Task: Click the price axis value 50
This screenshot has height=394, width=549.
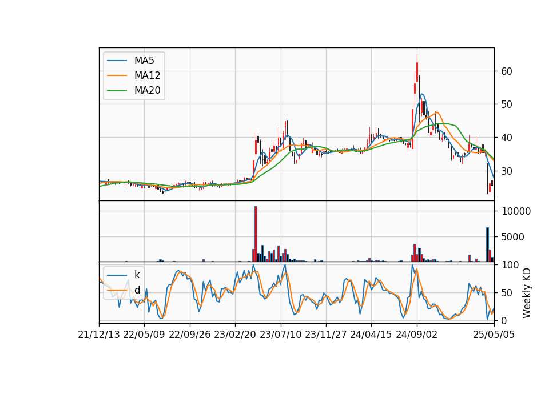Action: 506,104
